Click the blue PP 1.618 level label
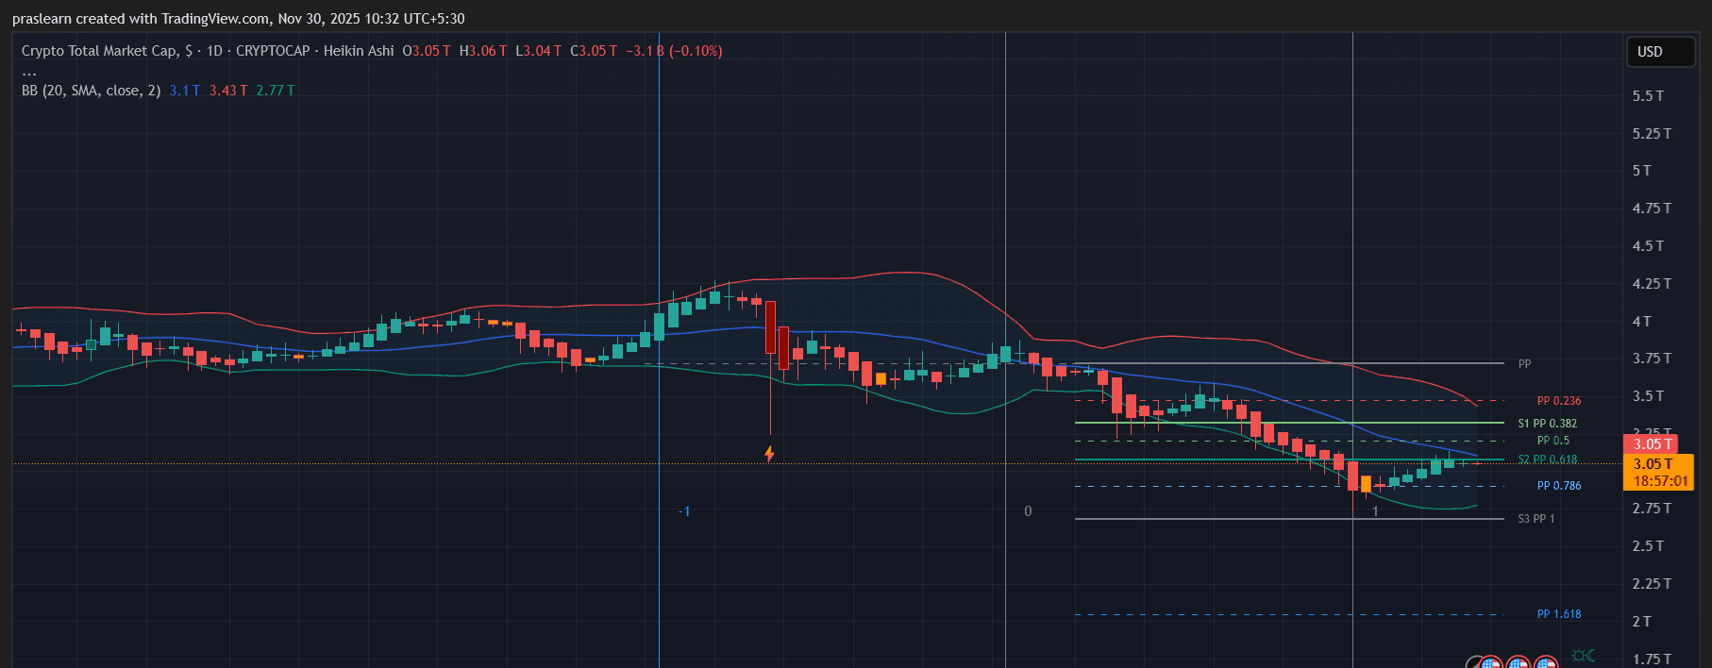Screen dimensions: 1712x668 coord(1559,614)
